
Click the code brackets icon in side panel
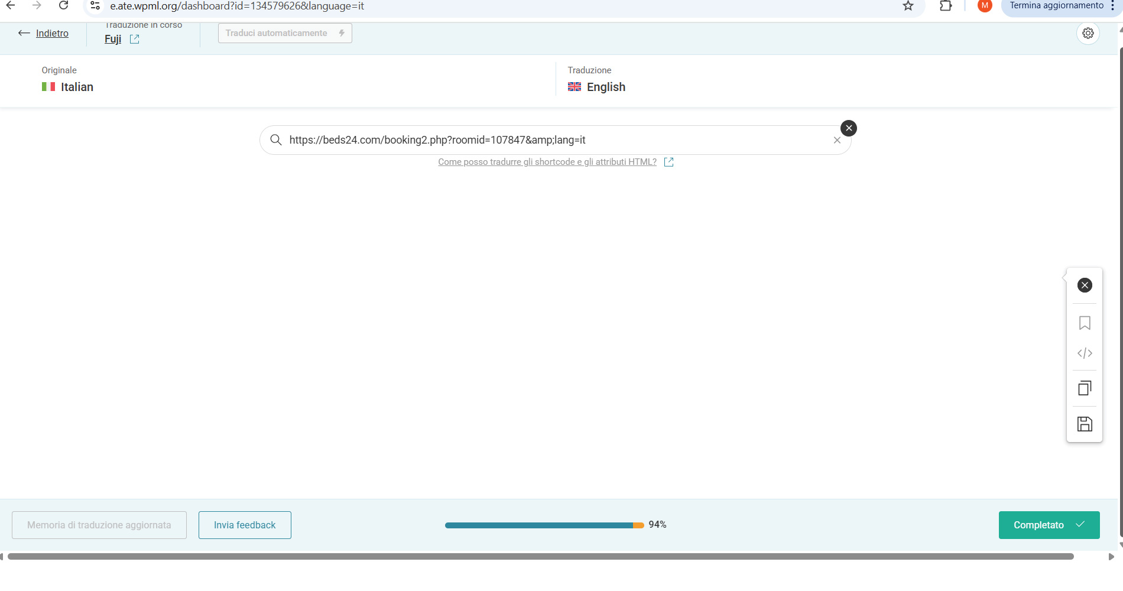click(x=1085, y=353)
